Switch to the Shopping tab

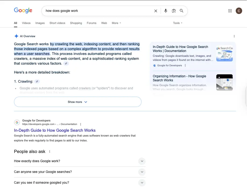[76, 23]
